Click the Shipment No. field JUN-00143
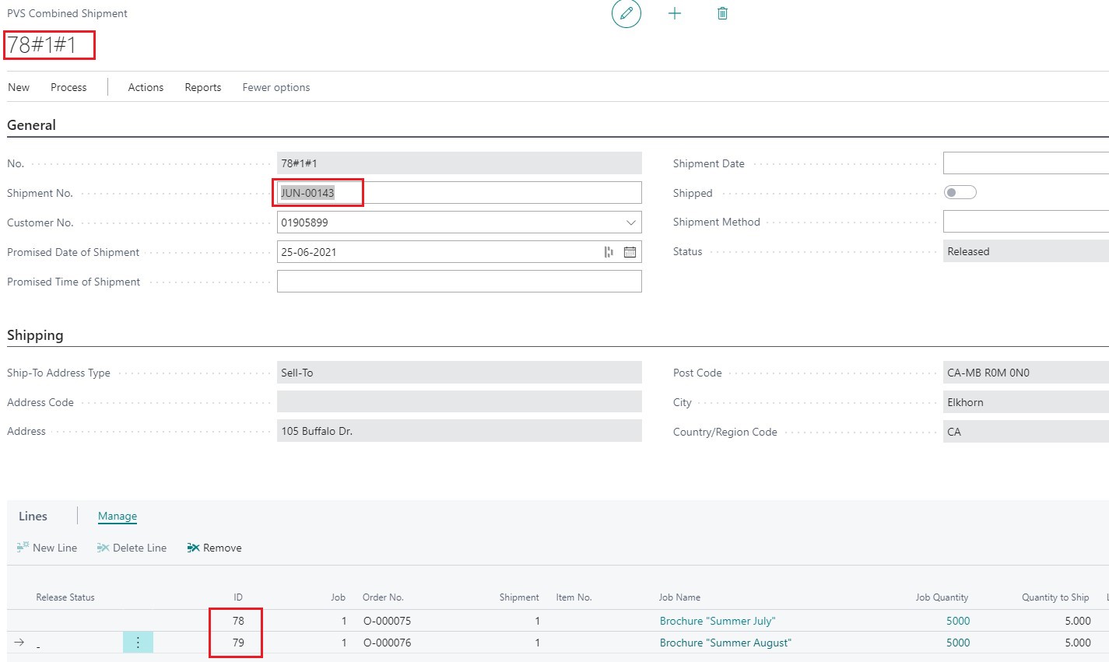This screenshot has width=1109, height=662. pos(459,193)
